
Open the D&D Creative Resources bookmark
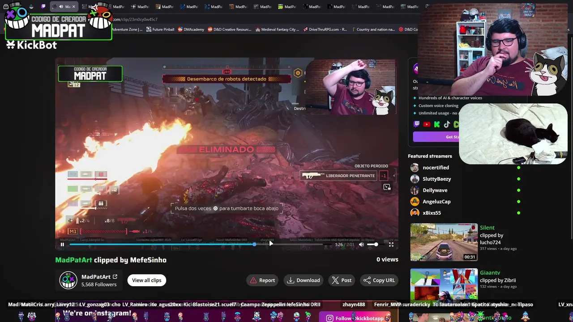point(230,30)
